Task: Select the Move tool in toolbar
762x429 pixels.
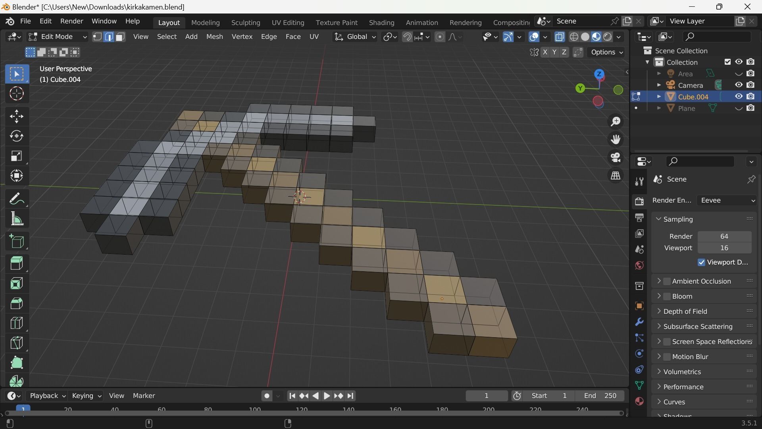Action: pyautogui.click(x=16, y=116)
